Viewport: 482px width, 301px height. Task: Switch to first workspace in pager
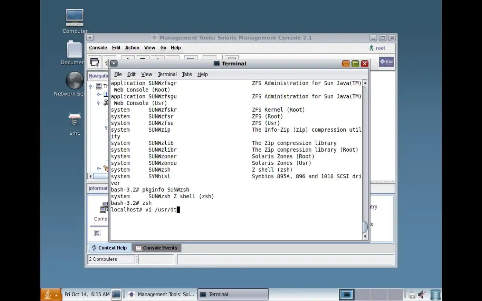tap(346, 295)
